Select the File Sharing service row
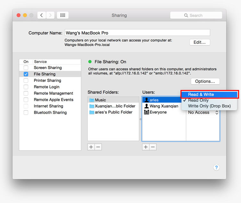This screenshot has width=241, height=203. [50, 74]
